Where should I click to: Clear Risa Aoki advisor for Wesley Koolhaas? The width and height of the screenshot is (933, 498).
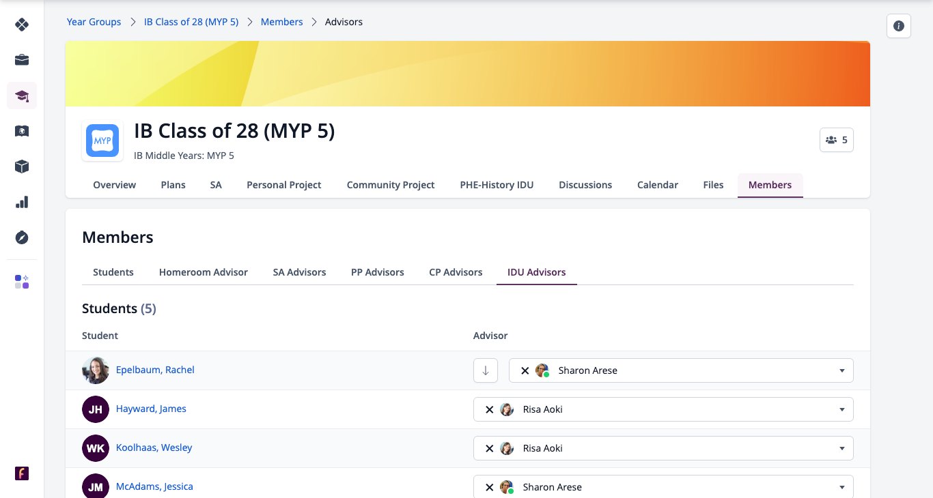coord(489,448)
